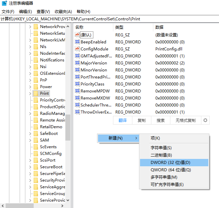
Task: Click the 复制 button in popup bar
Action: pos(142,120)
